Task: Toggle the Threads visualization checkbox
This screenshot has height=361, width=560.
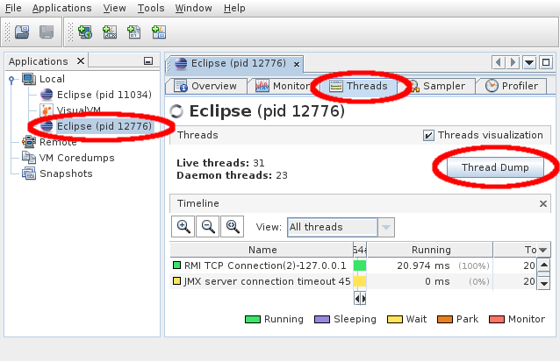Action: click(x=428, y=135)
